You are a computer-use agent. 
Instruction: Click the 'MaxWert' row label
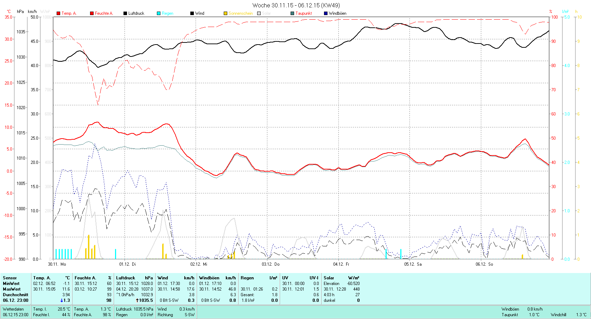pyautogui.click(x=12, y=289)
